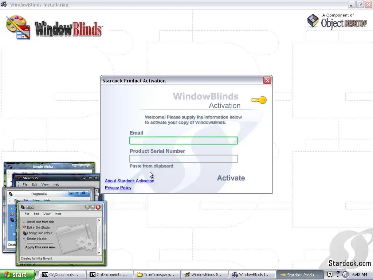Click the red close button of Aura window
This screenshot has width=373, height=280.
pos(98,207)
